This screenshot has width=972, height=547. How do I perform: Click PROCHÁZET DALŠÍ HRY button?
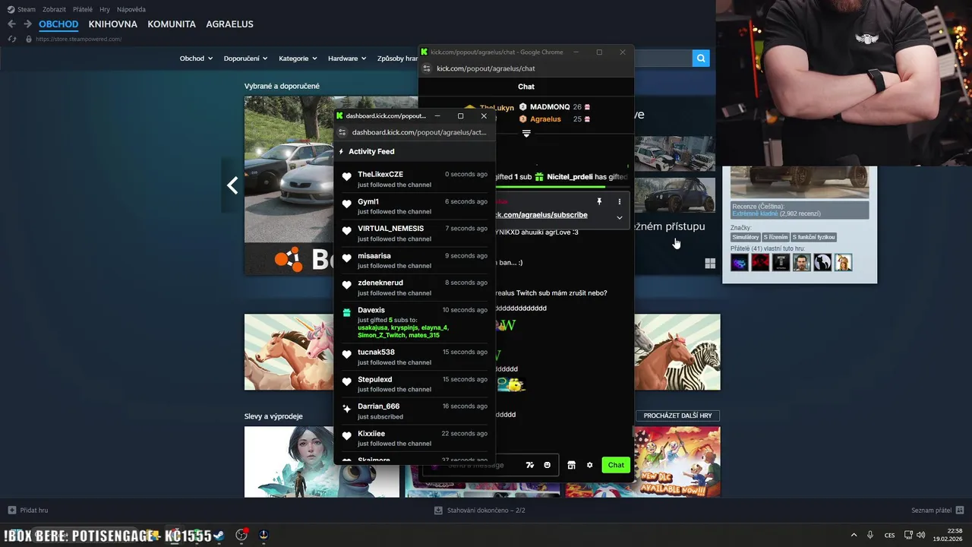click(677, 416)
